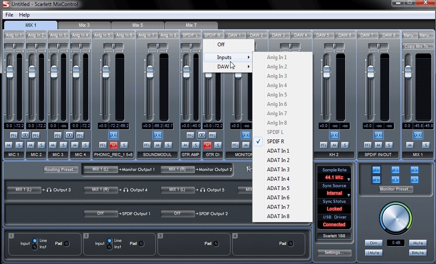Click the GTR AMP channel name field
This screenshot has height=264, width=436.
191,155
